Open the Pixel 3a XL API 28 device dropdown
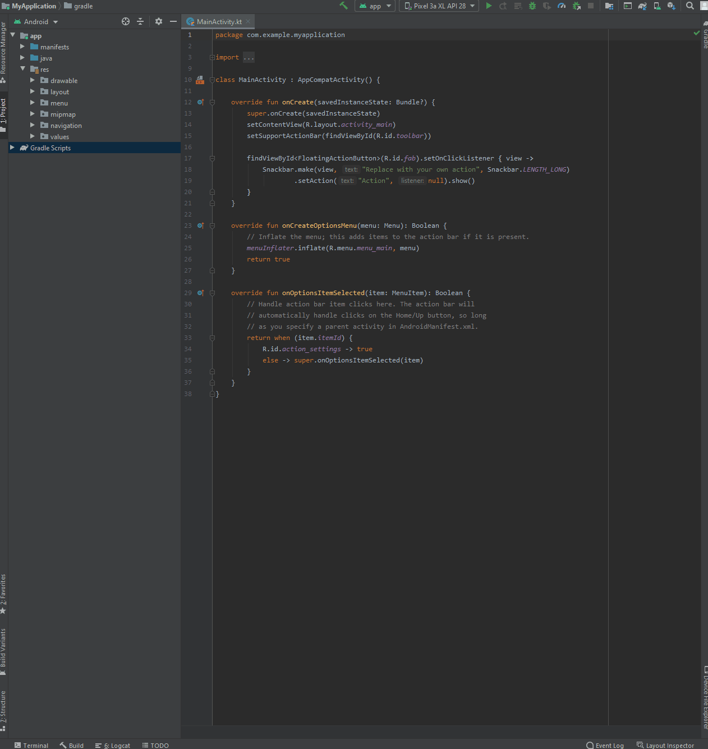Screen dimensions: 708x749 [x=439, y=6]
